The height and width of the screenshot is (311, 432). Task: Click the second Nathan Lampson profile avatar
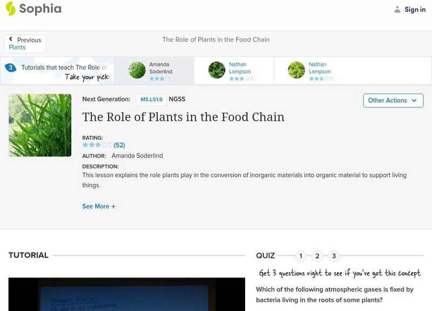[296, 70]
